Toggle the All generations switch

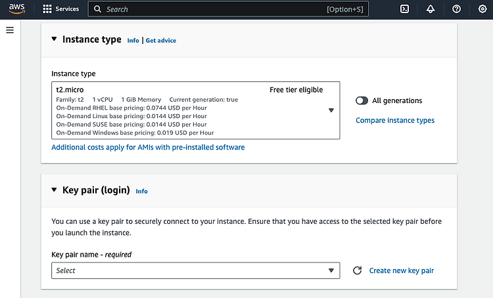point(362,100)
